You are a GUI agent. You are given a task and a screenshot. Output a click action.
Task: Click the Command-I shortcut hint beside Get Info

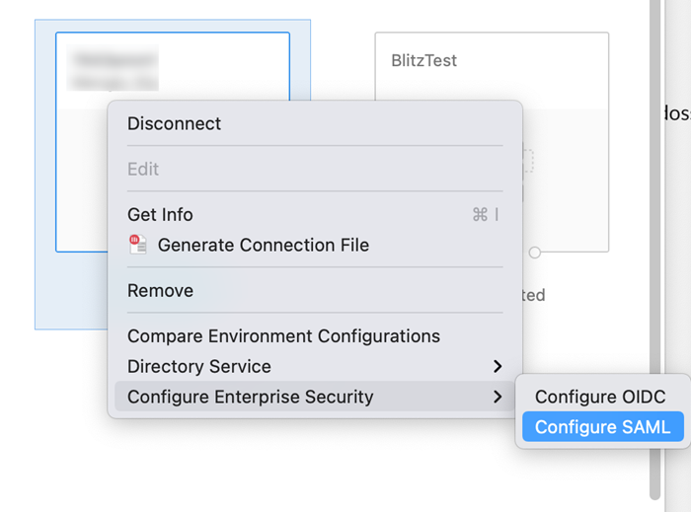click(x=486, y=214)
